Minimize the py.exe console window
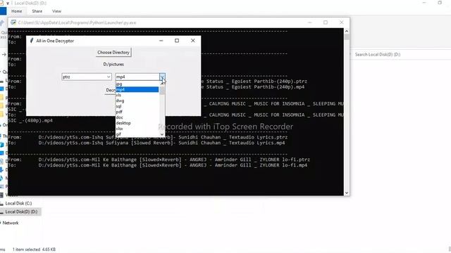This screenshot has height=253, width=451. (310, 22)
